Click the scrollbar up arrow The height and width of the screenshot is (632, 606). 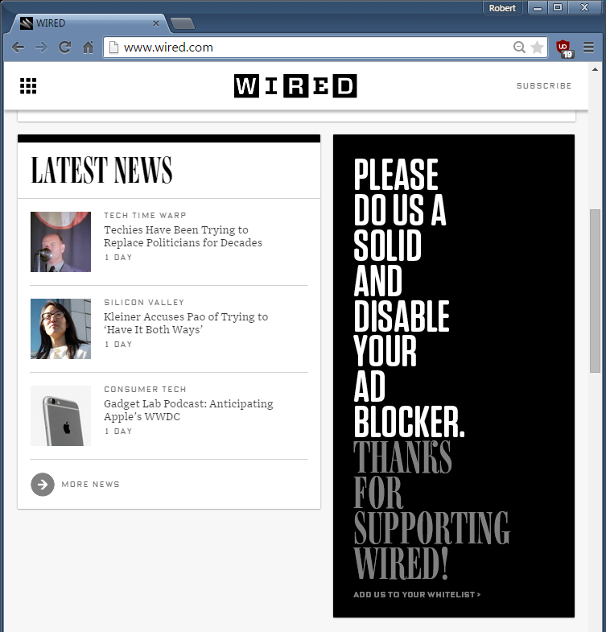coord(595,69)
